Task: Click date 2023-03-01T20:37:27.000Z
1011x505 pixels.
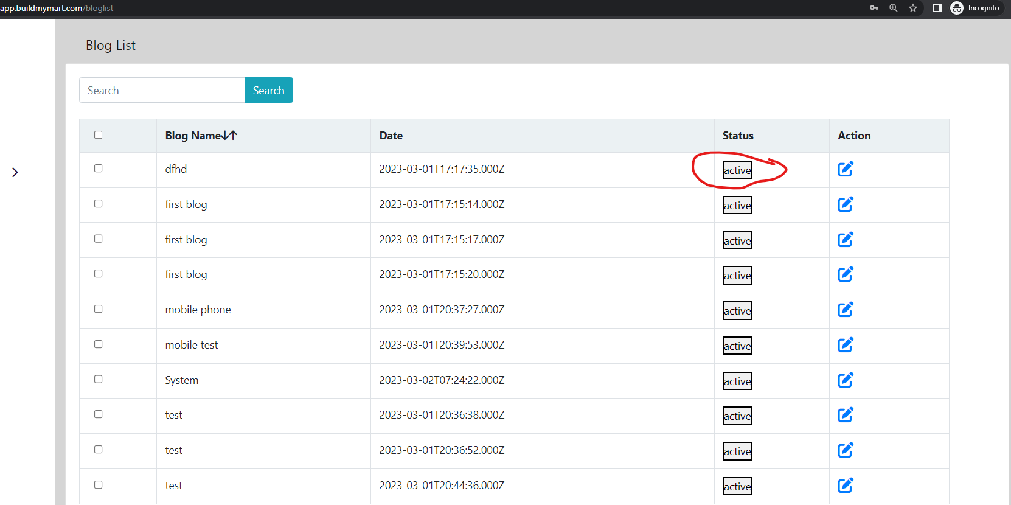Action: [442, 310]
